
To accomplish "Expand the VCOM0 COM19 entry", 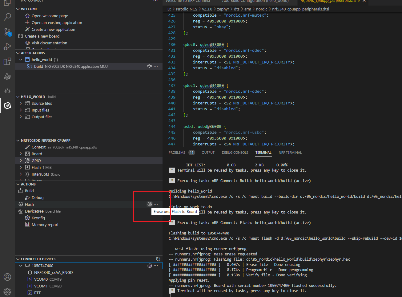I will pyautogui.click(x=30, y=279).
